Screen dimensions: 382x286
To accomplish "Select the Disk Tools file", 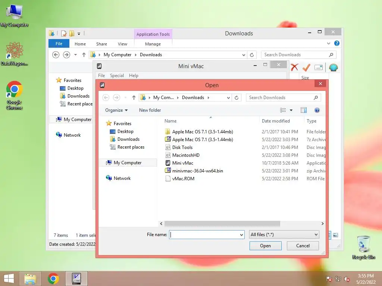I will pyautogui.click(x=182, y=147).
